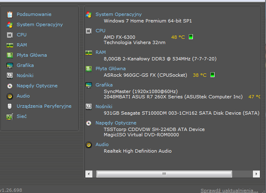Click the motherboard temperature 38 °C value
This screenshot has width=266, height=193.
[x=200, y=75]
